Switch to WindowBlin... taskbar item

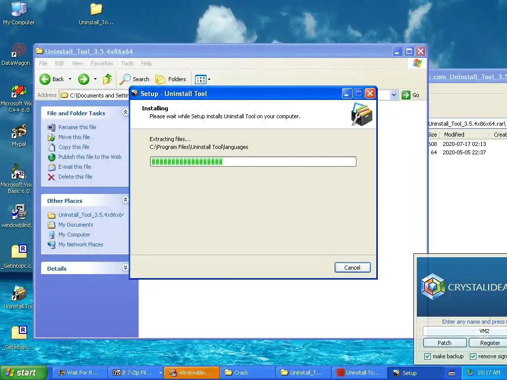click(192, 373)
